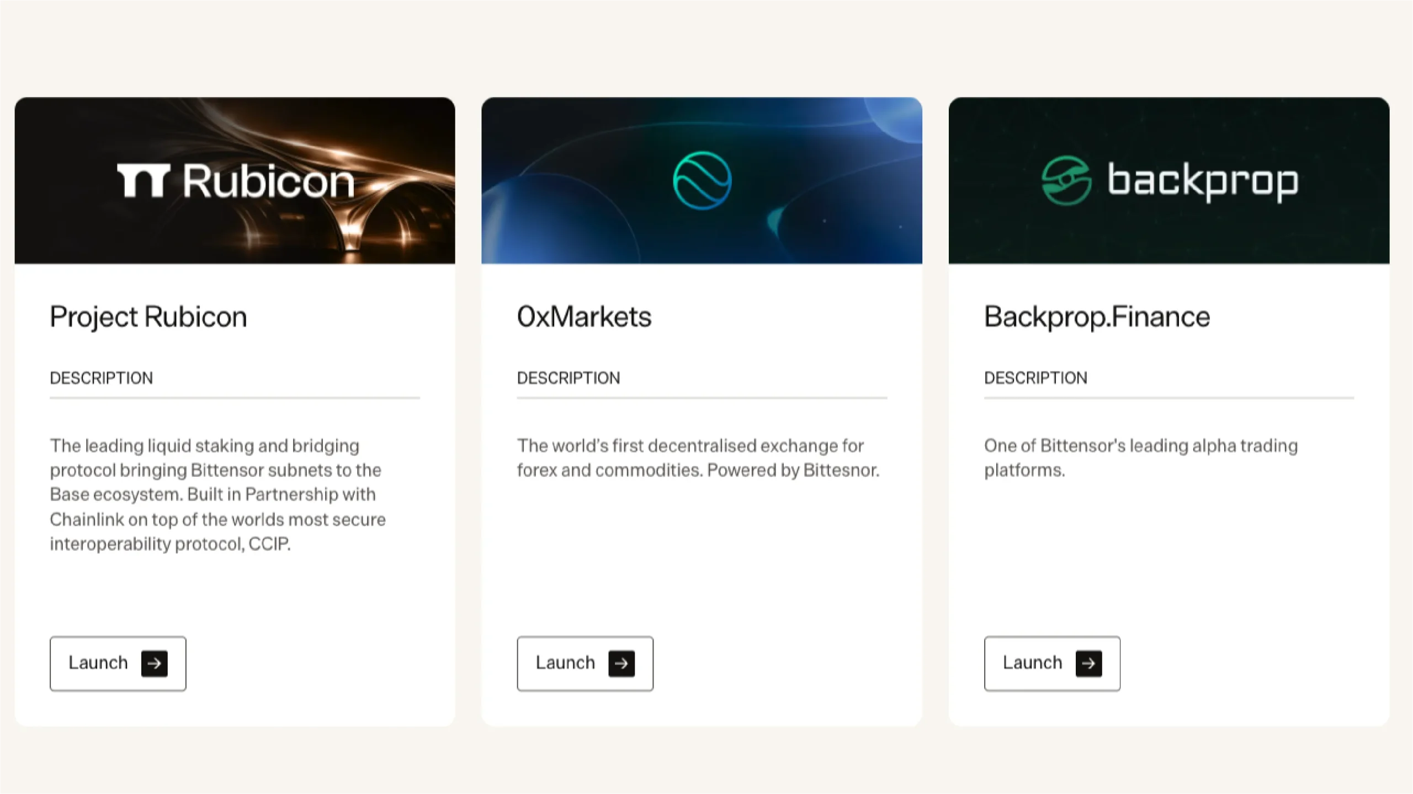Open the Project Rubicon title
1413x794 pixels.
click(x=148, y=317)
